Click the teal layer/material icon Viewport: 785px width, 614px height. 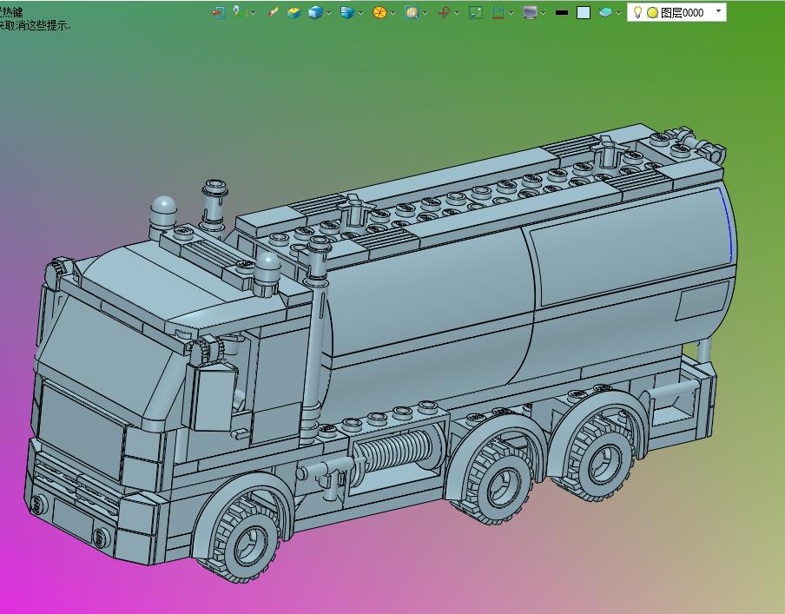coord(605,12)
